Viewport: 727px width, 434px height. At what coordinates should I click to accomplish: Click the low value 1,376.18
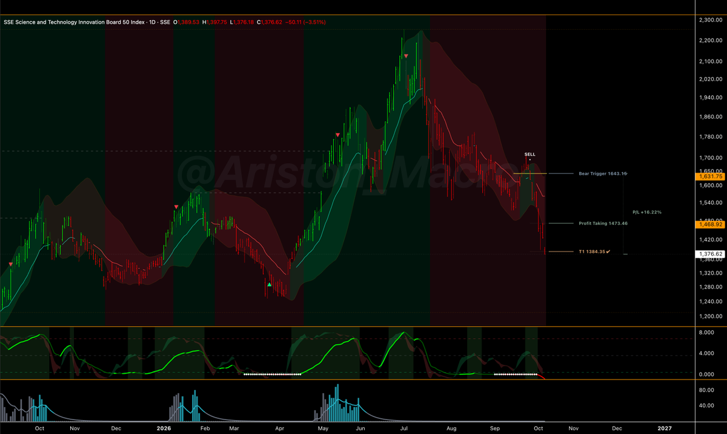click(242, 22)
